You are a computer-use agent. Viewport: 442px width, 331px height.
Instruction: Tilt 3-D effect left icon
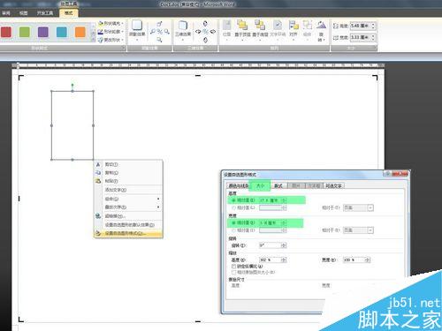pyautogui.click(x=198, y=32)
